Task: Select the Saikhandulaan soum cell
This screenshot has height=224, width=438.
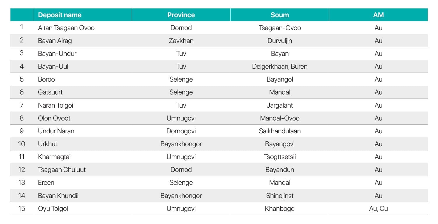Action: pyautogui.click(x=279, y=131)
